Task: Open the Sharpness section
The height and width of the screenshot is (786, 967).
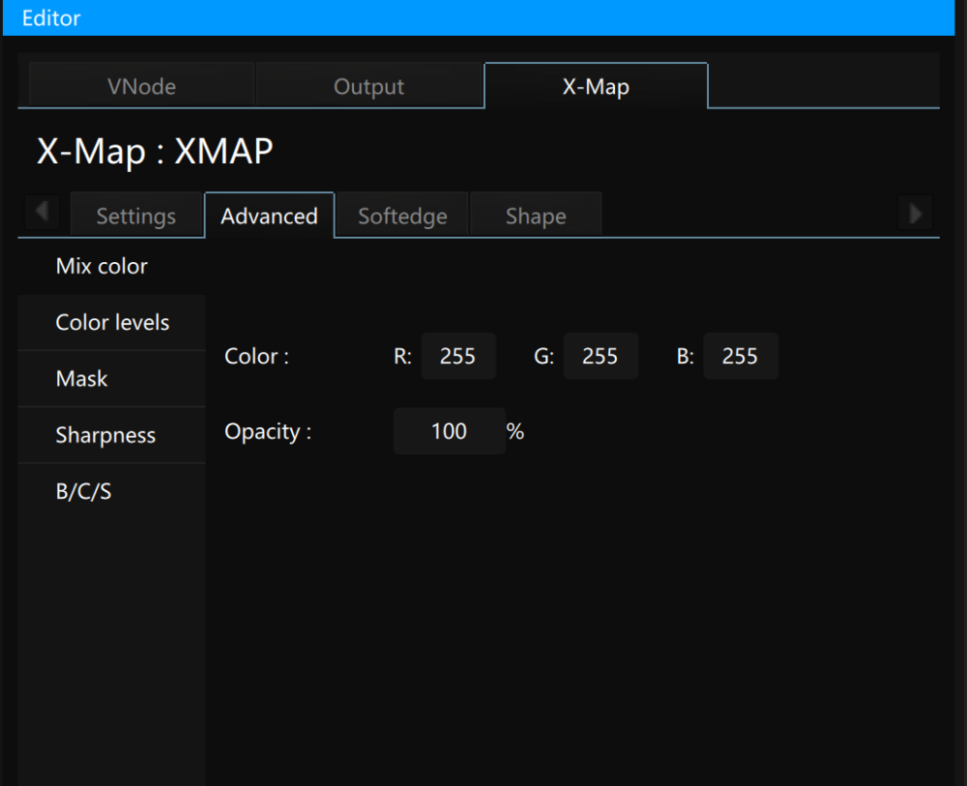Action: (111, 435)
